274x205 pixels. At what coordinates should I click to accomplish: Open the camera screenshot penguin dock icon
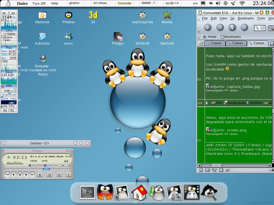(x=174, y=193)
